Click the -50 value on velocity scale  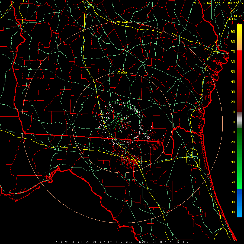click(232, 172)
